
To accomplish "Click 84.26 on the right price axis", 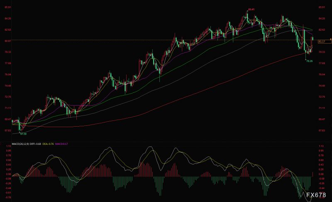I will (x=322, y=19).
